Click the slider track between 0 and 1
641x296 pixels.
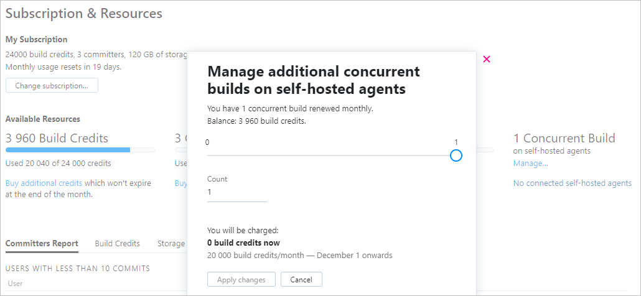330,155
